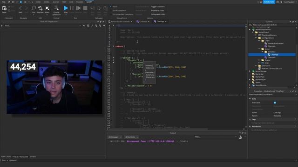Open the FILE menu
The image size is (298, 167).
[x=4, y=2]
